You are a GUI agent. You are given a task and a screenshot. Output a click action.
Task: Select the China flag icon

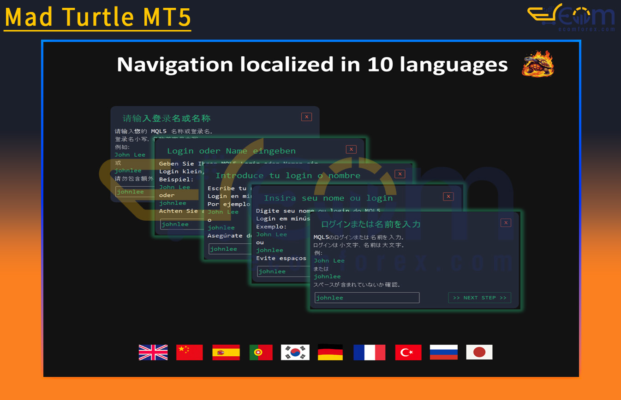[x=189, y=353]
